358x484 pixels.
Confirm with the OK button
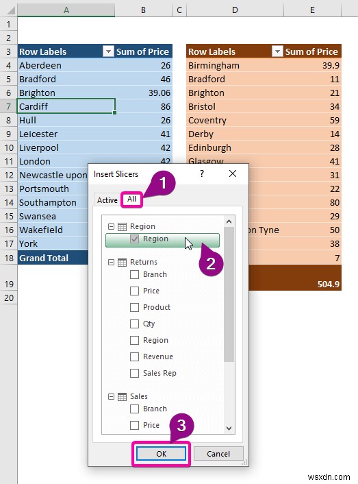[161, 454]
